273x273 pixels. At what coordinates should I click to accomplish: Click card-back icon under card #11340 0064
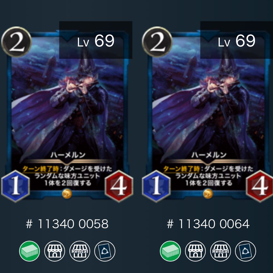tap(245, 251)
